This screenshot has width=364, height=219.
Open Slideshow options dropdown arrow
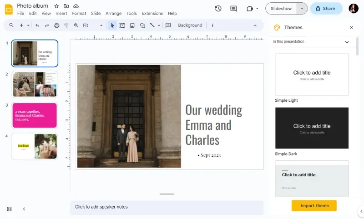pyautogui.click(x=302, y=9)
